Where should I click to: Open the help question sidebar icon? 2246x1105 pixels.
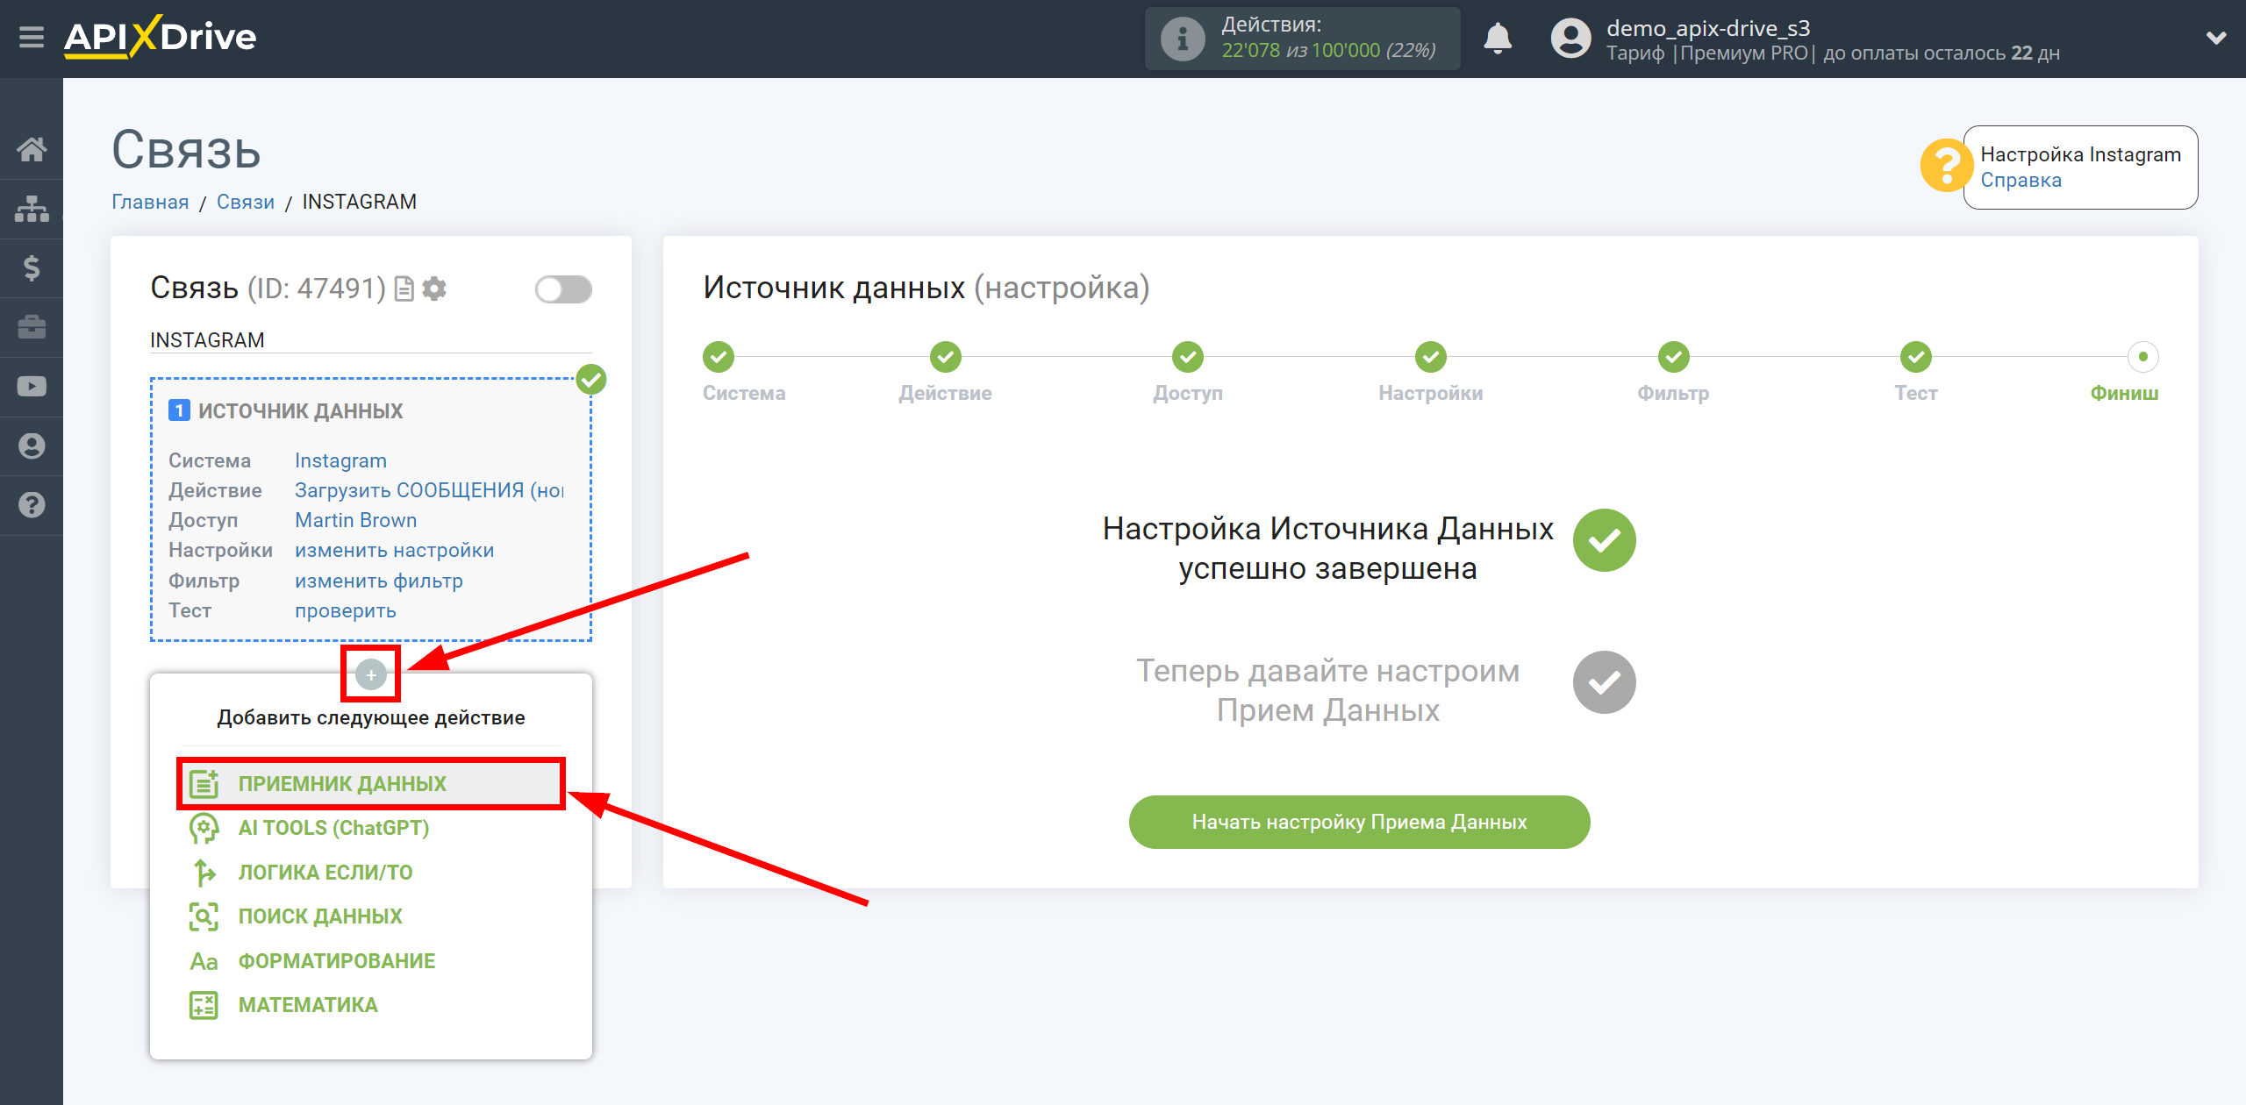click(x=32, y=505)
